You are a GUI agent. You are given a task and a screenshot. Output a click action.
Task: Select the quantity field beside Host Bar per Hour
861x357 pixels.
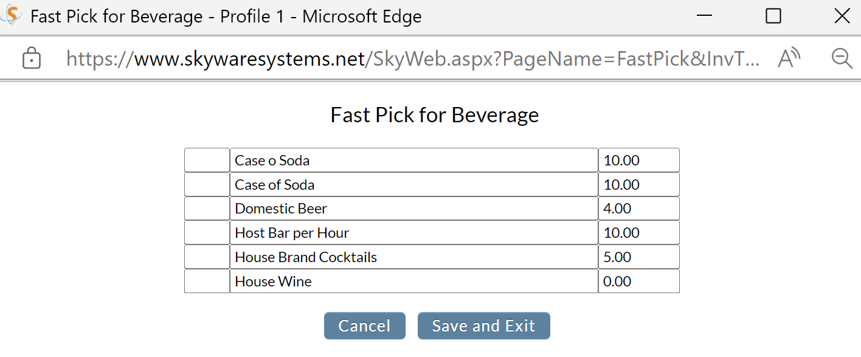pyautogui.click(x=207, y=233)
